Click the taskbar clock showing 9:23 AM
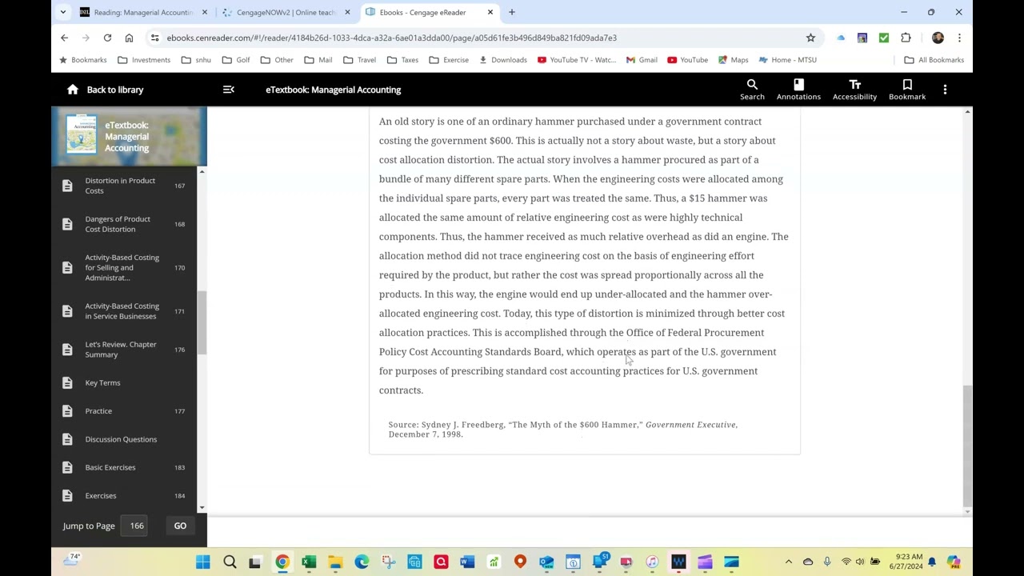 click(x=910, y=562)
